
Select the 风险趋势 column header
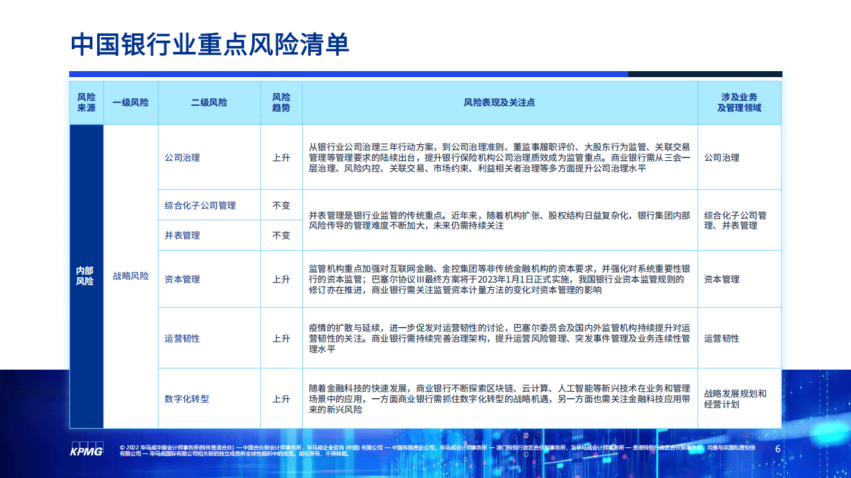[x=281, y=102]
